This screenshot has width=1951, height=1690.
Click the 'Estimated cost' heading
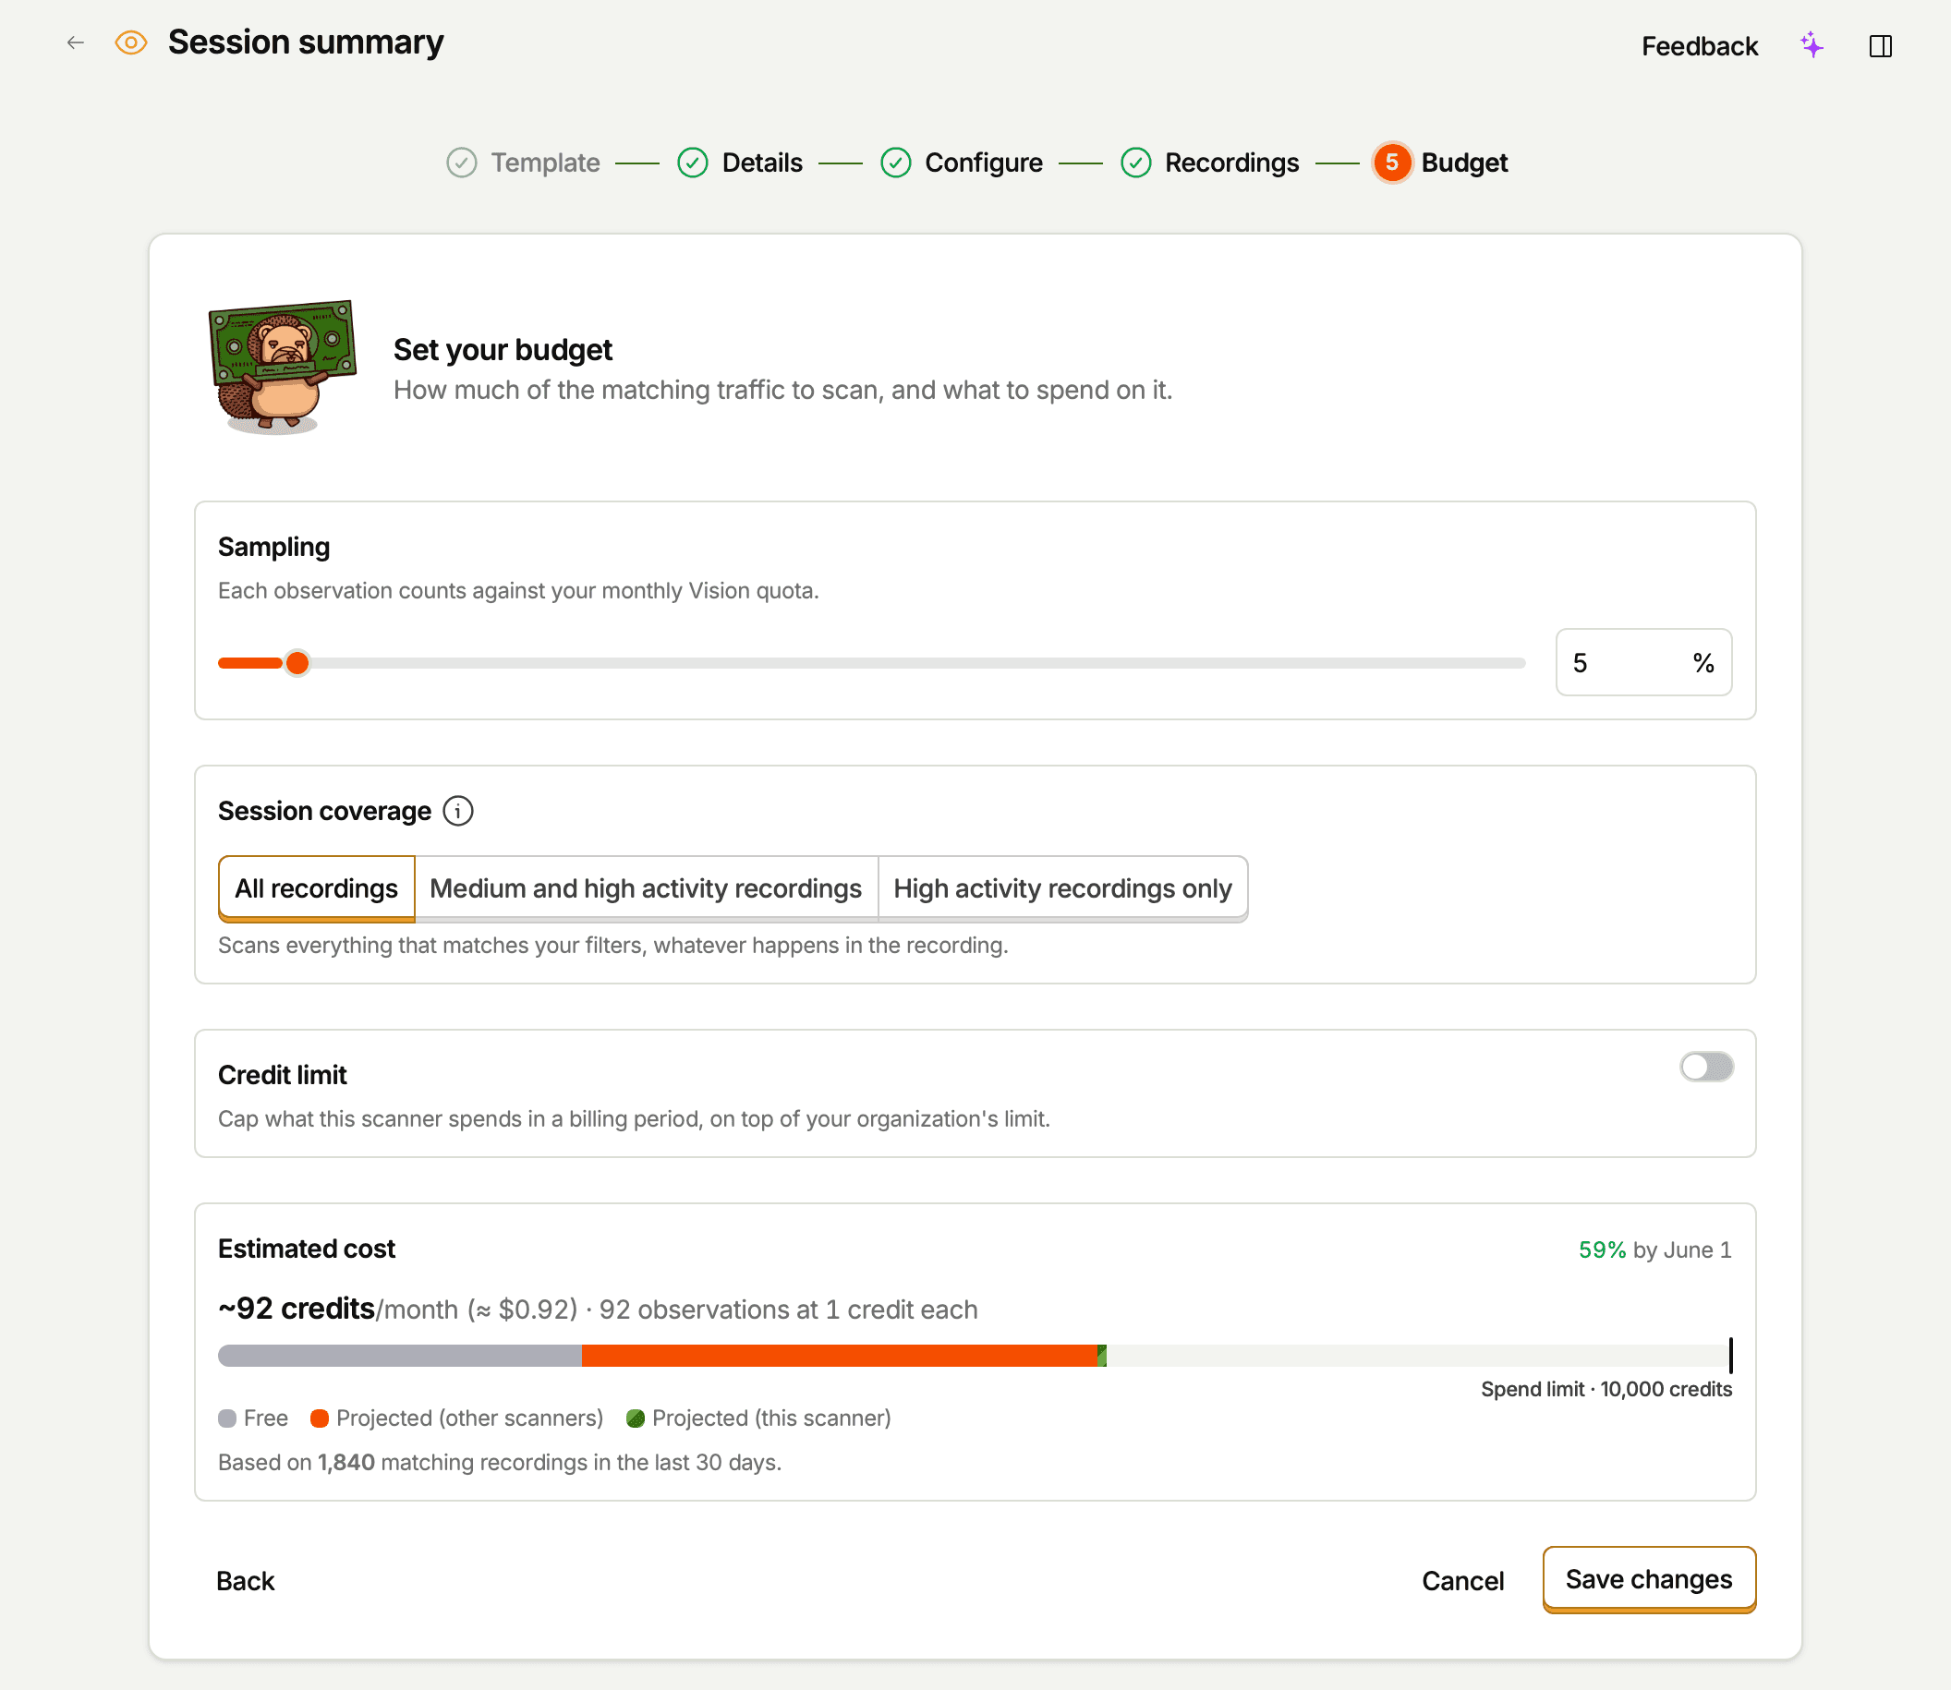click(x=306, y=1249)
